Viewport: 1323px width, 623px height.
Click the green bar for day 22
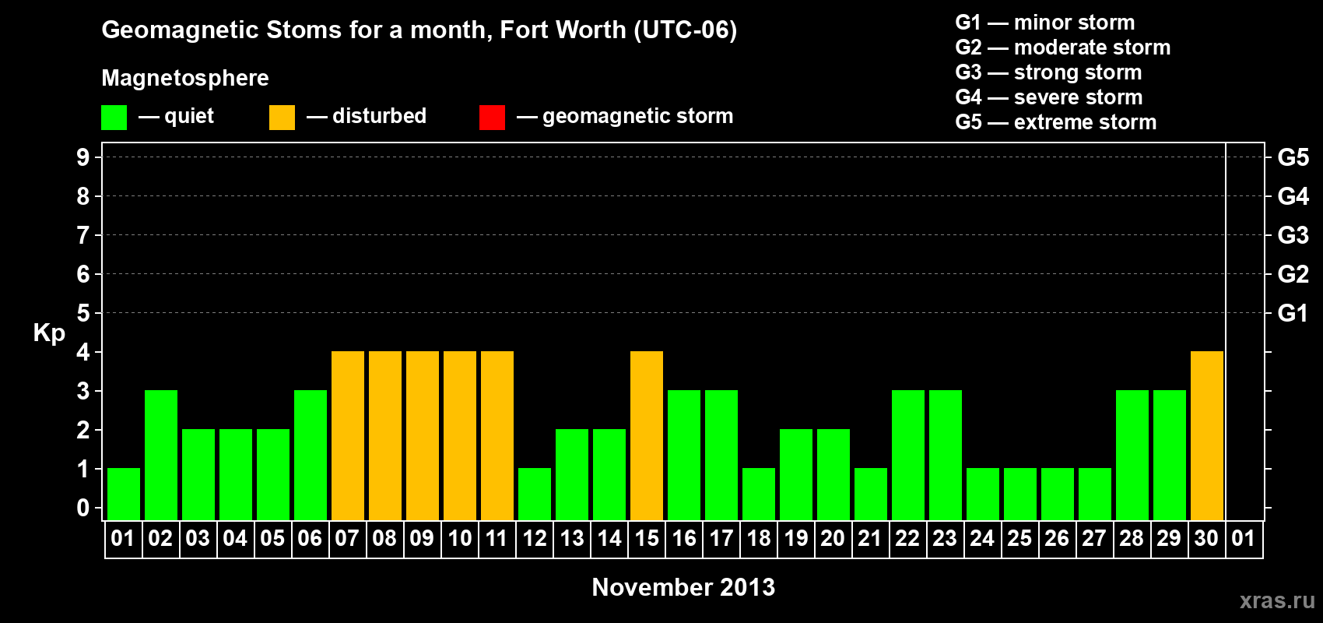click(908, 455)
